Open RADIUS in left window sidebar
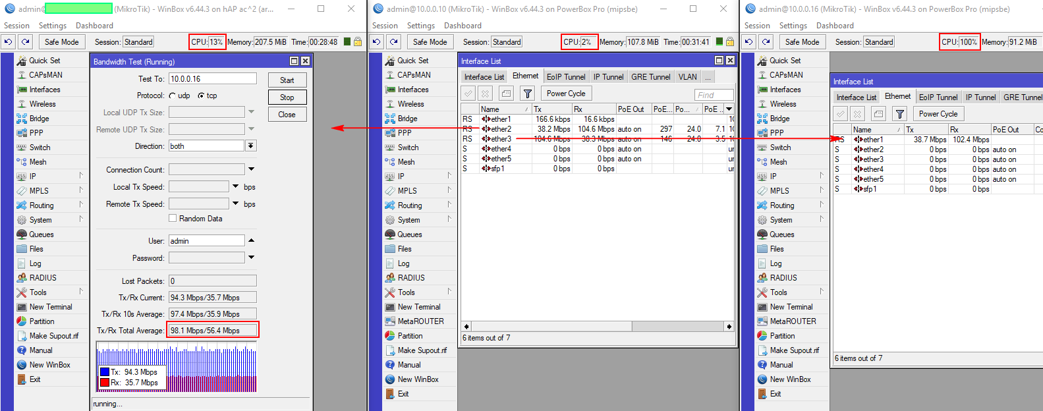Viewport: 1043px width, 411px height. click(x=43, y=277)
